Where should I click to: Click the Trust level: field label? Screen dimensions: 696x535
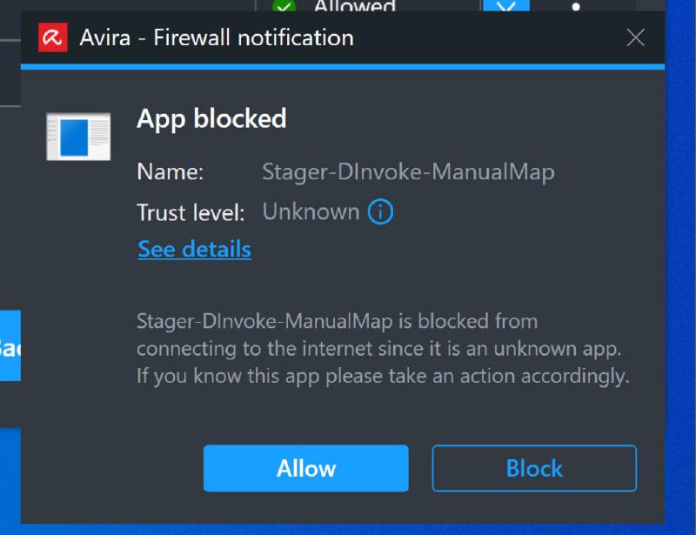pyautogui.click(x=191, y=212)
